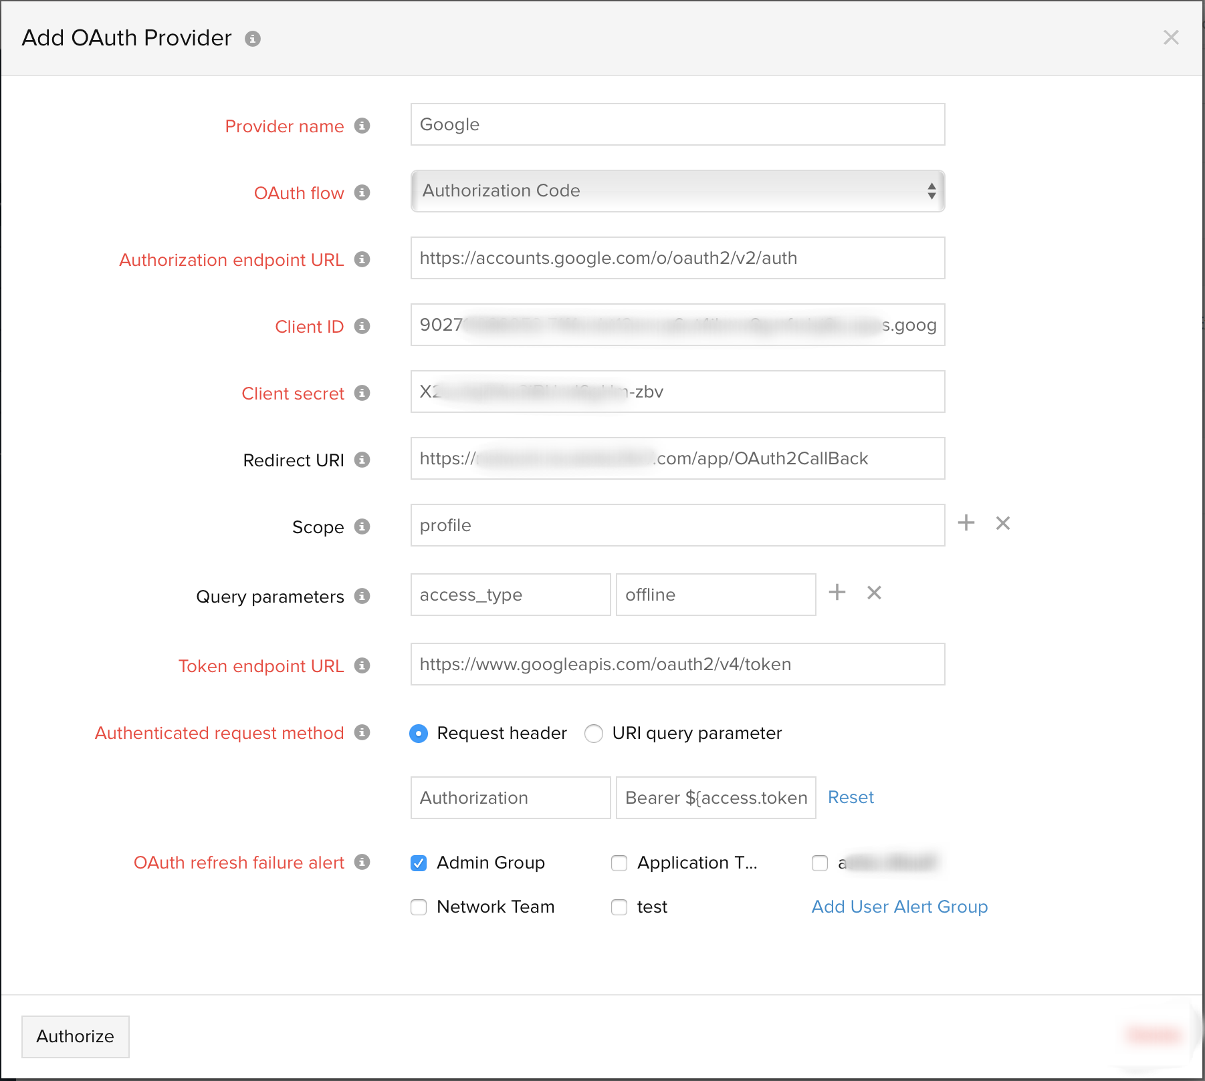Open the OAuth flow dropdown
The width and height of the screenshot is (1205, 1081).
click(677, 191)
